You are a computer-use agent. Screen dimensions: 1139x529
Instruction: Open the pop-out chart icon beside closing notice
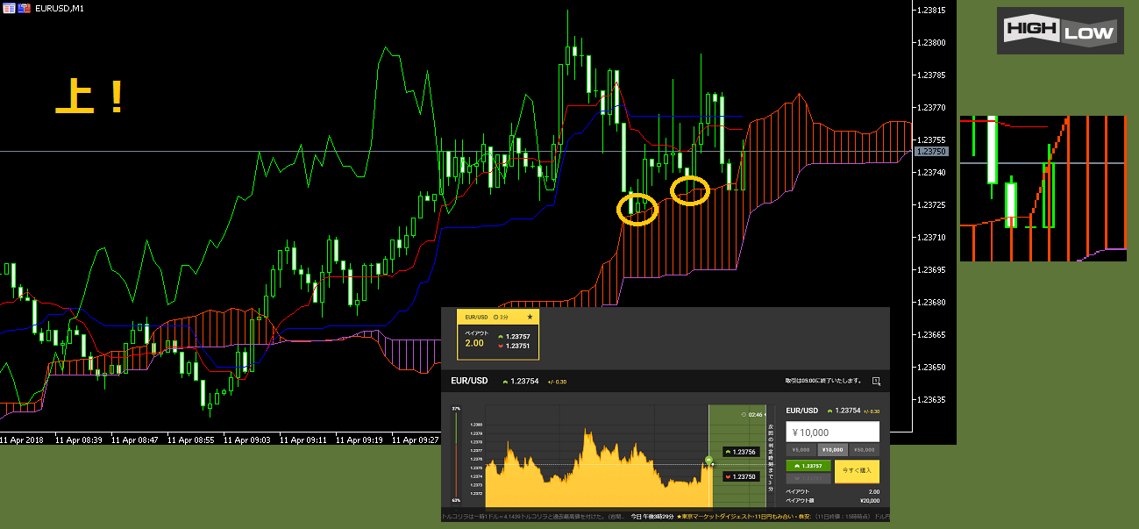pyautogui.click(x=875, y=382)
